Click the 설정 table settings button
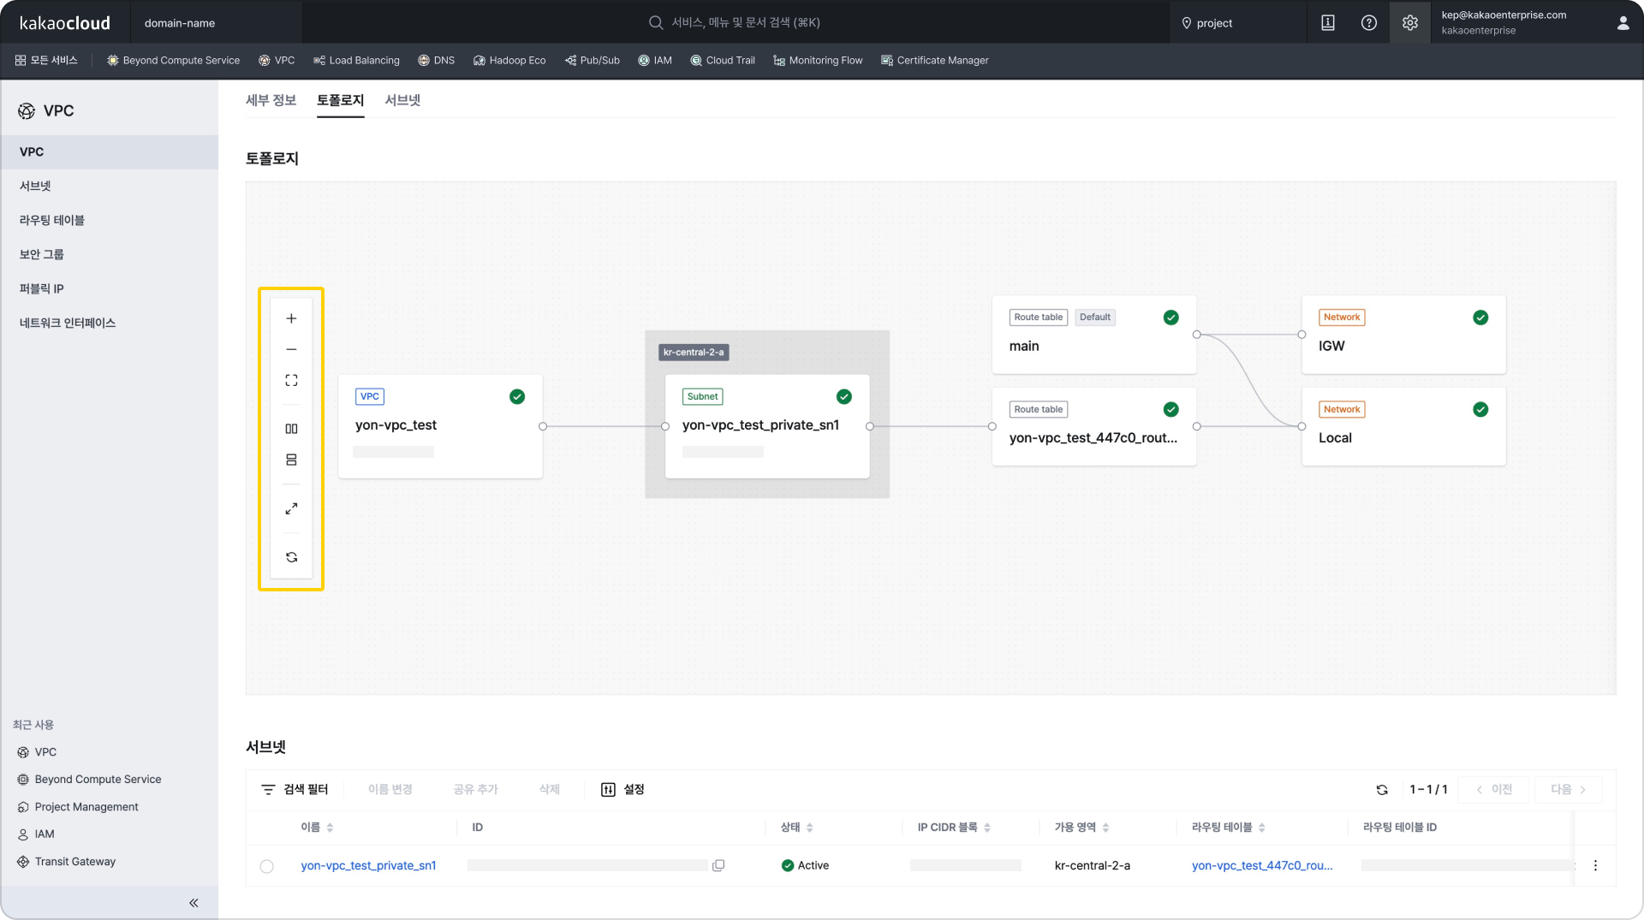This screenshot has width=1644, height=920. pyautogui.click(x=622, y=789)
